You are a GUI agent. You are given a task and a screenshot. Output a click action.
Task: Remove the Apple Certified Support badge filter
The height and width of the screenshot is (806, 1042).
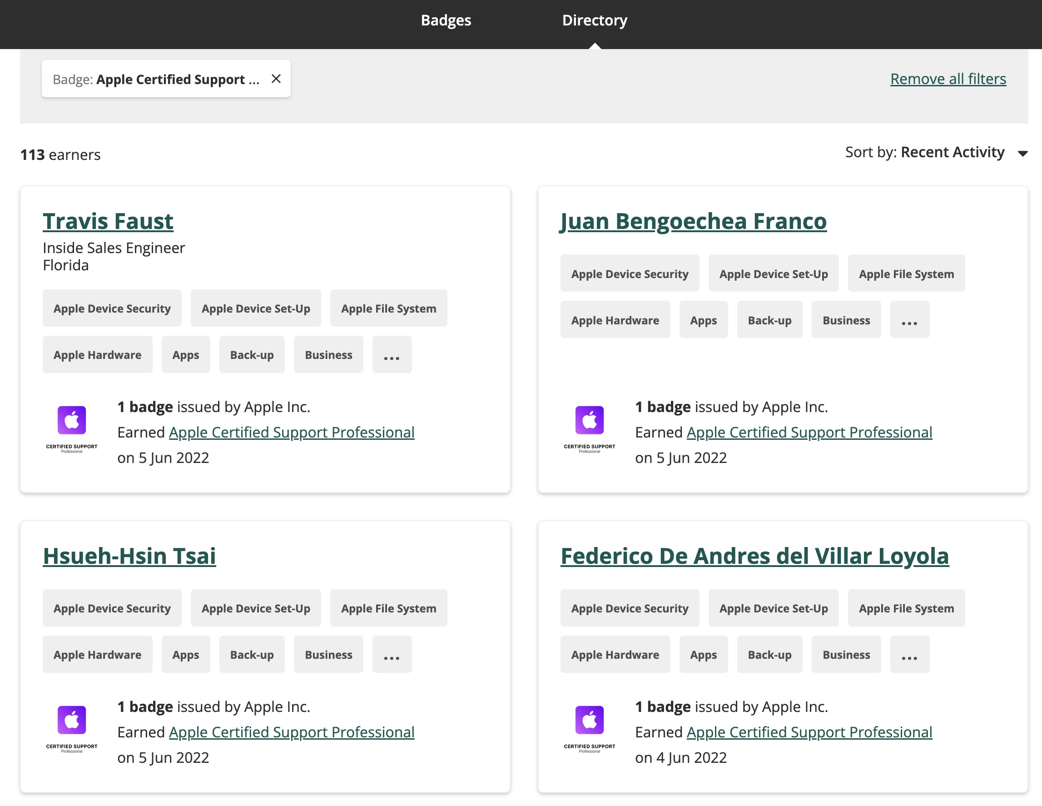point(276,79)
